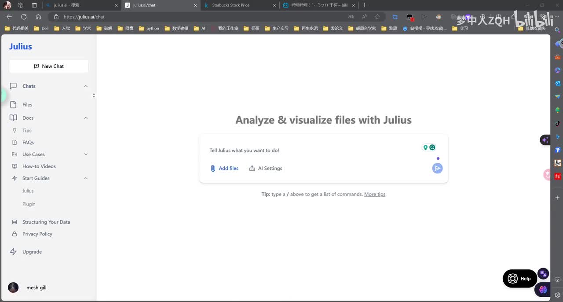Image resolution: width=563 pixels, height=302 pixels.
Task: Click the paperclip Add files icon
Action: click(x=213, y=168)
